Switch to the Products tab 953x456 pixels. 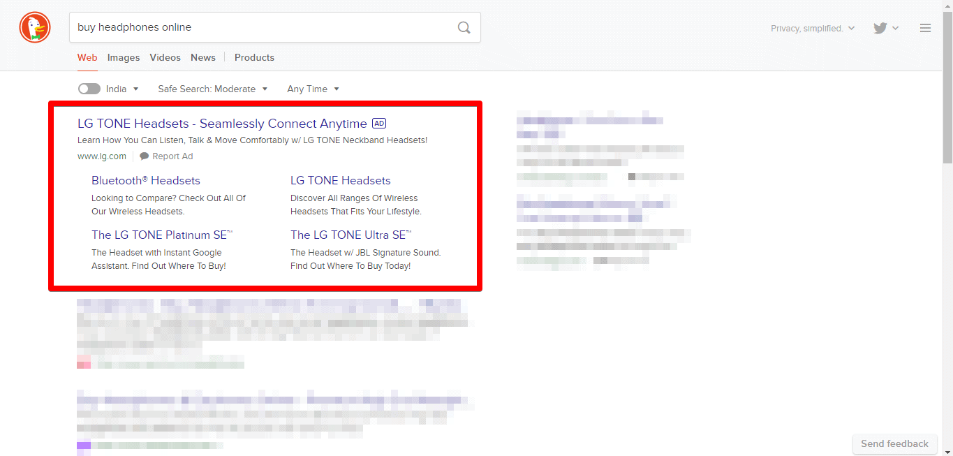tap(254, 57)
